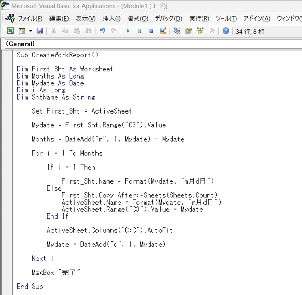The height and width of the screenshot is (295, 302).
Task: Pause execution with the Break icon
Action: click(x=139, y=31)
